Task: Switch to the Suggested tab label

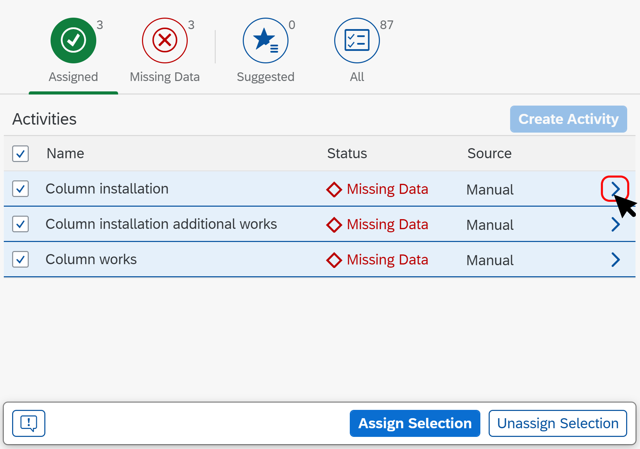Action: (x=266, y=77)
